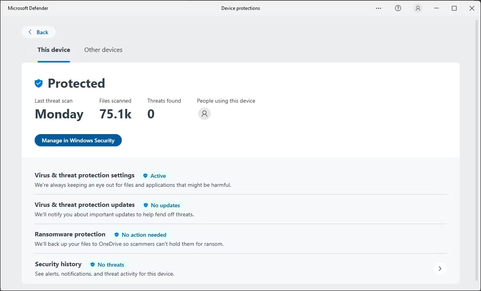Click the Back button

[x=38, y=32]
